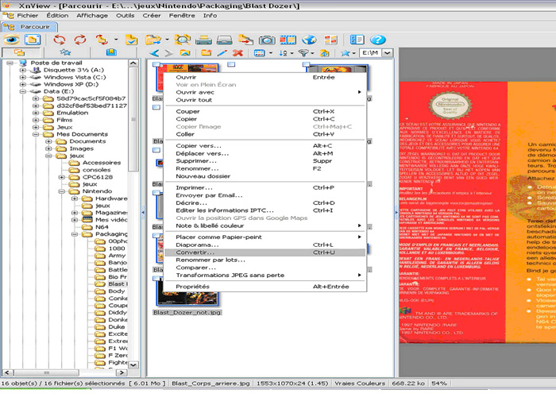Open options via the settings panel icon

pos(357,40)
